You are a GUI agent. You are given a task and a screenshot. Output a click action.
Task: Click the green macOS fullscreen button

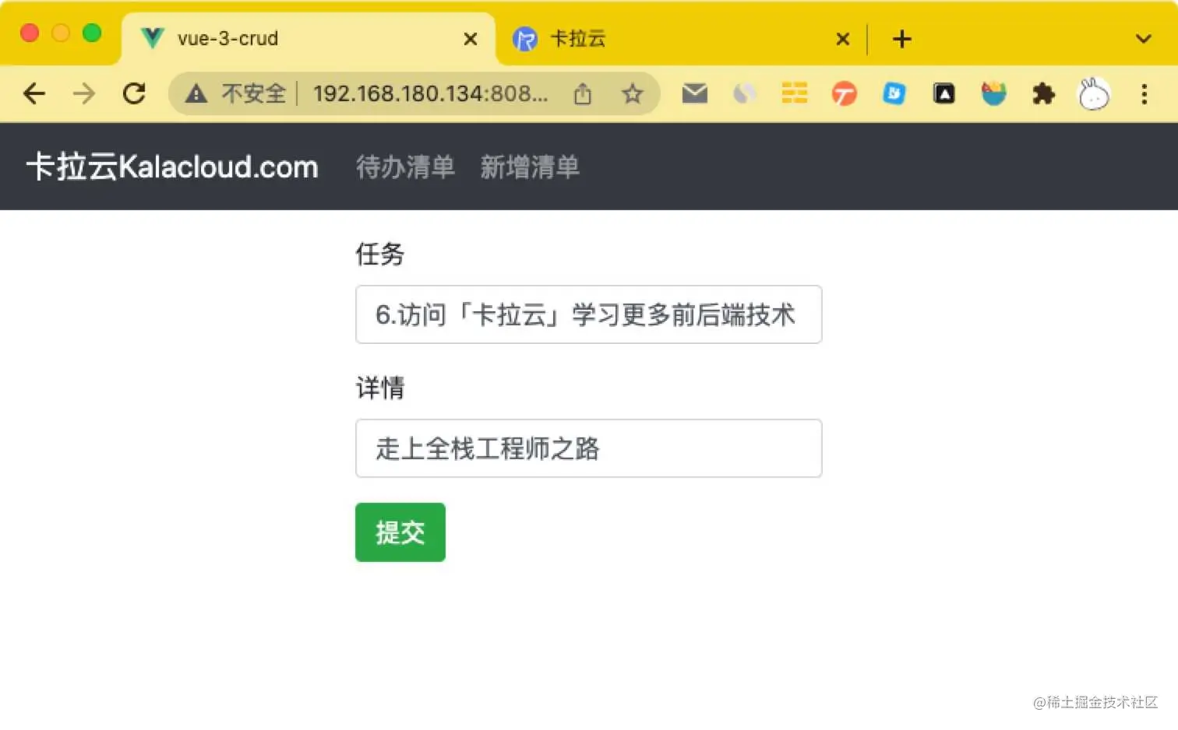pos(92,33)
